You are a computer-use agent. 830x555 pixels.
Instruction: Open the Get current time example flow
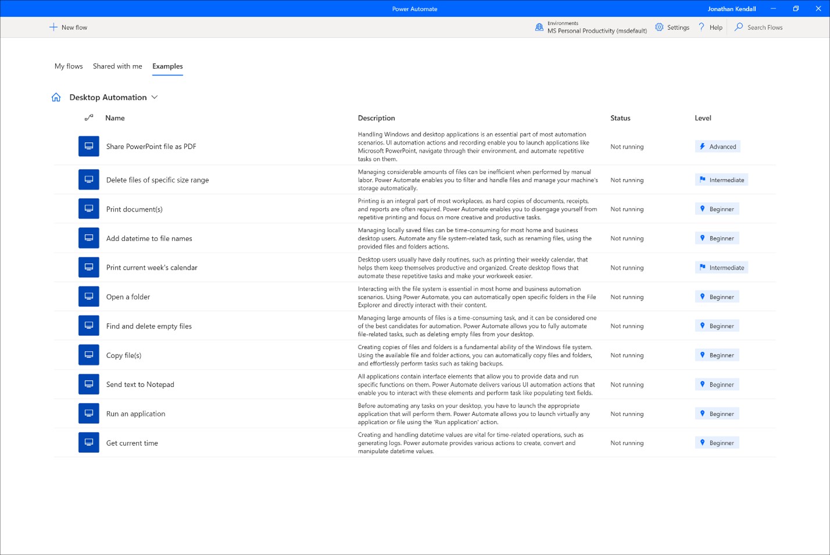pyautogui.click(x=131, y=442)
